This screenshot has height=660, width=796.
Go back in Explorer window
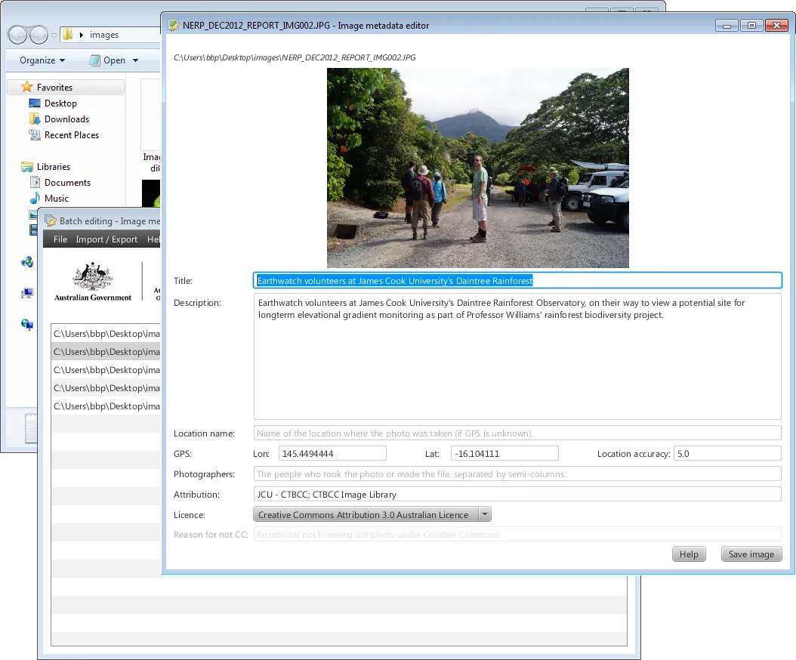coord(18,35)
